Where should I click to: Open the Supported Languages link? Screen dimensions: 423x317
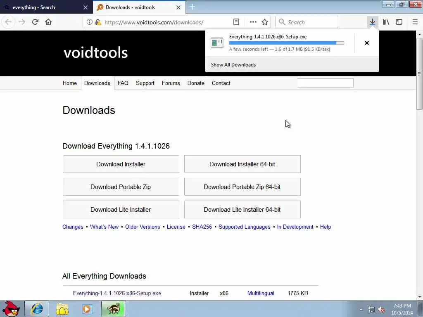coord(245,227)
